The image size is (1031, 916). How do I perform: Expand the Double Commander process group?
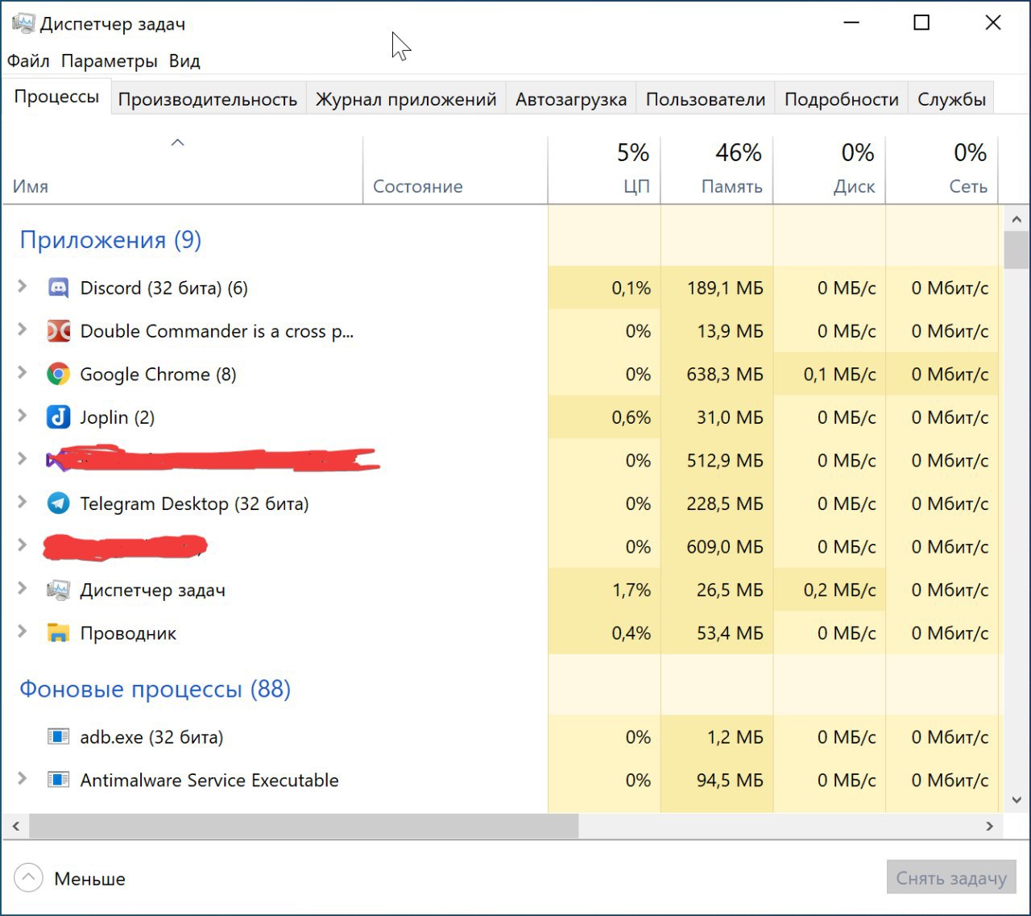(x=23, y=330)
